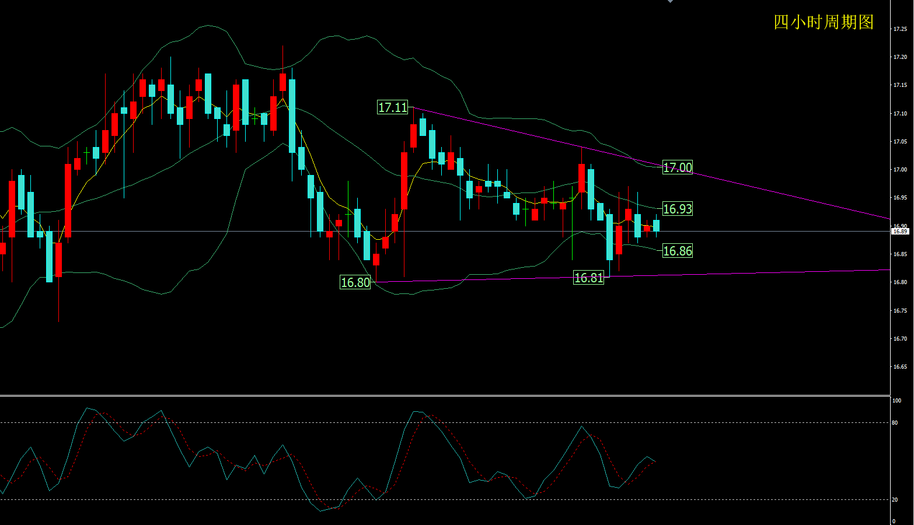Image resolution: width=914 pixels, height=525 pixels.
Task: Click the 17.11 price label
Action: tap(393, 107)
